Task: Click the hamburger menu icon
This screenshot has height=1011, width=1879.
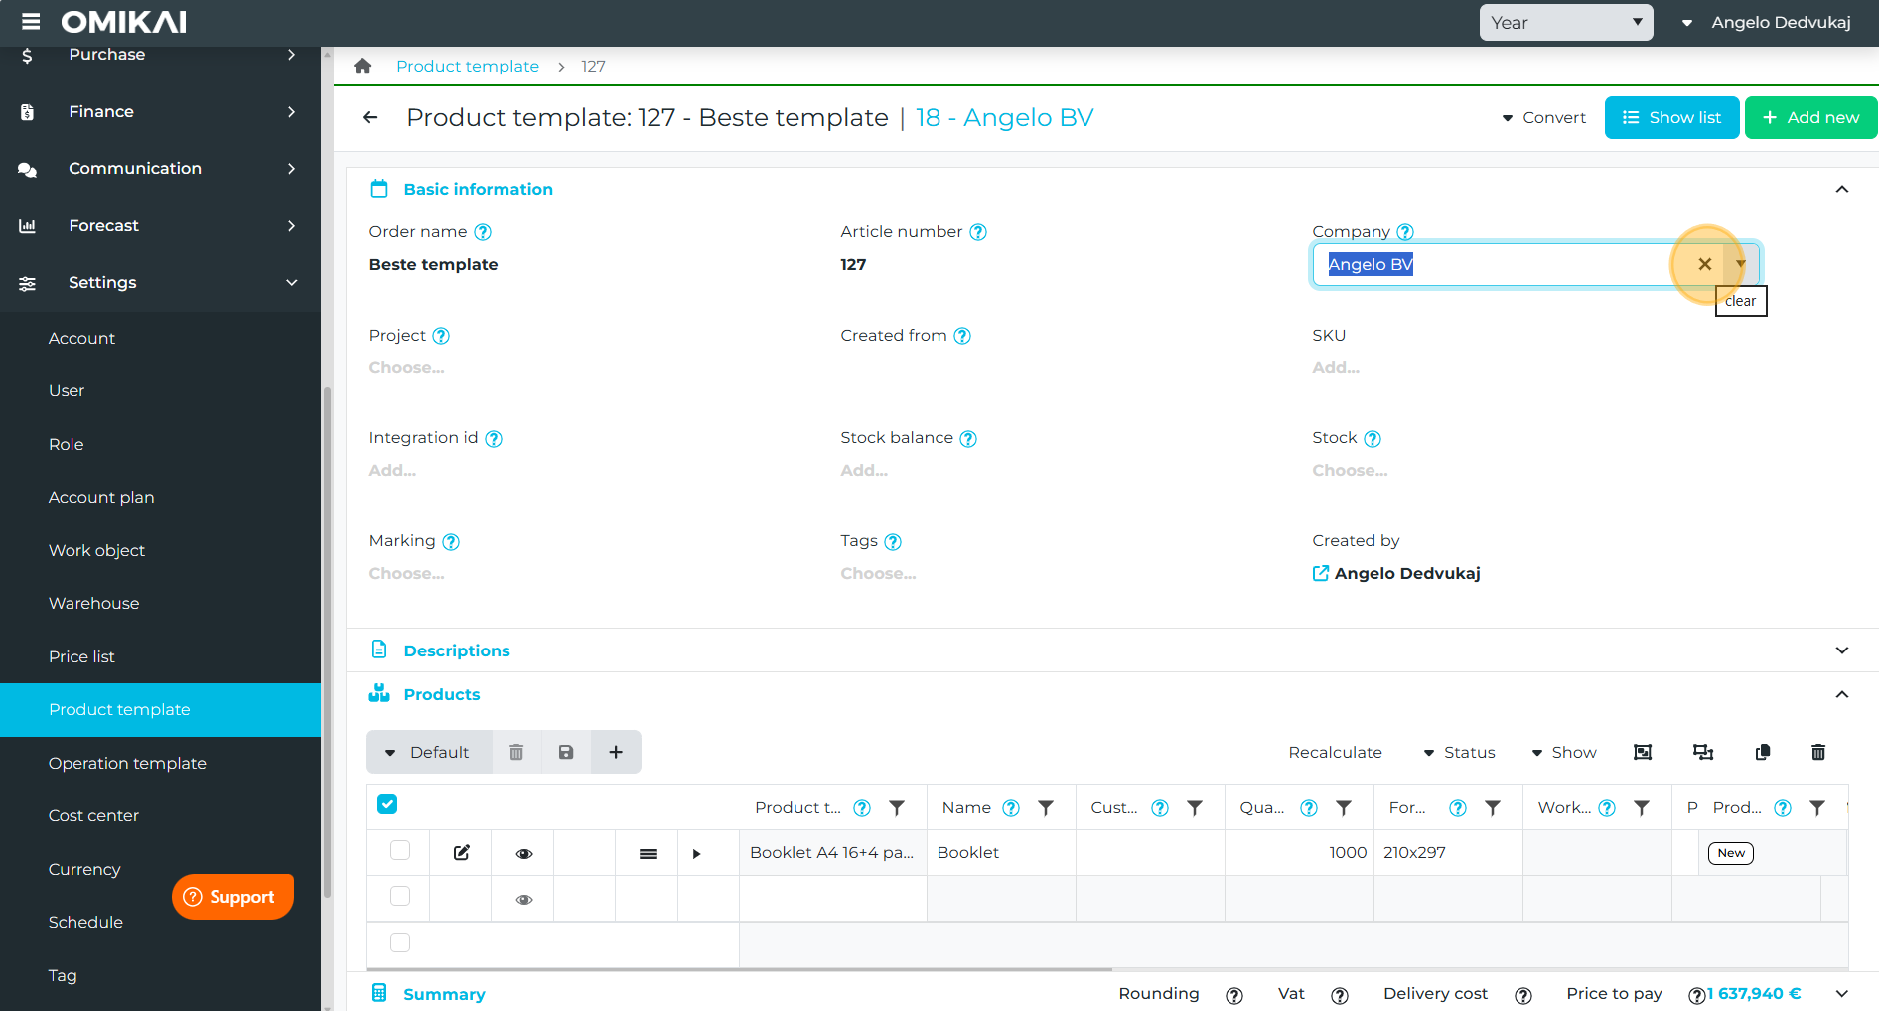Action: [31, 22]
